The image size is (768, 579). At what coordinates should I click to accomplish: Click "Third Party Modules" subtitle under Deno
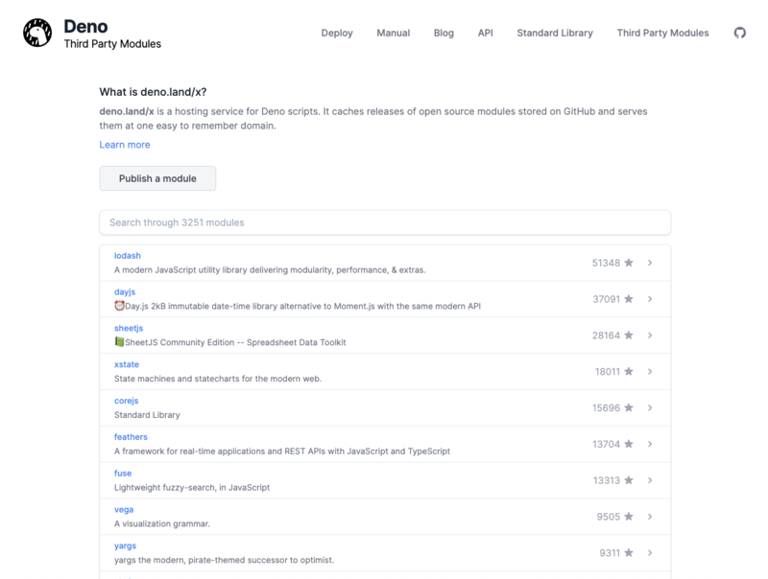point(112,44)
